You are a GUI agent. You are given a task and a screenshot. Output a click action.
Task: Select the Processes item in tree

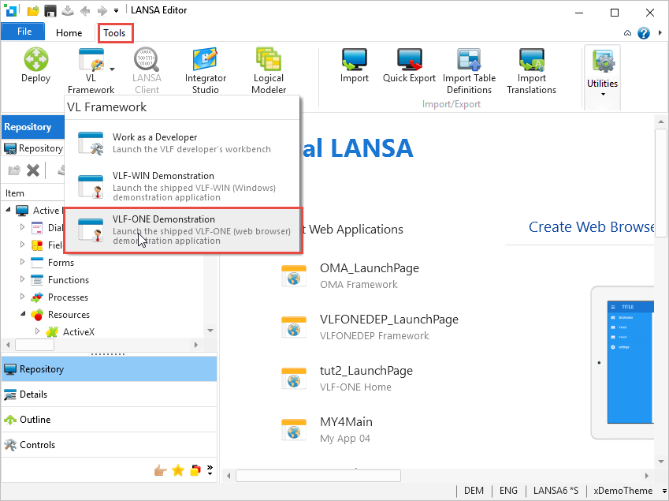(68, 297)
